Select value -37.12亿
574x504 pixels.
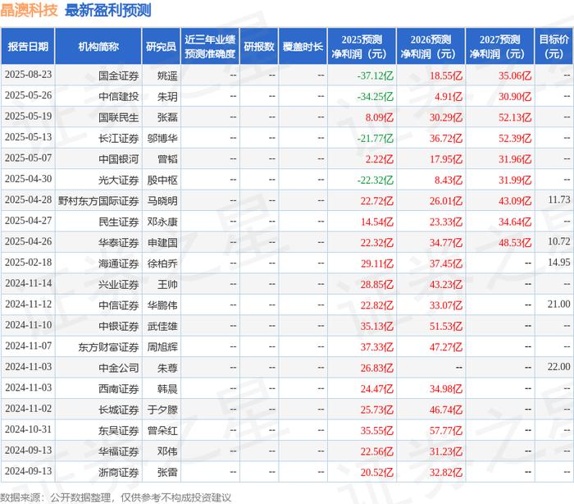pos(376,76)
